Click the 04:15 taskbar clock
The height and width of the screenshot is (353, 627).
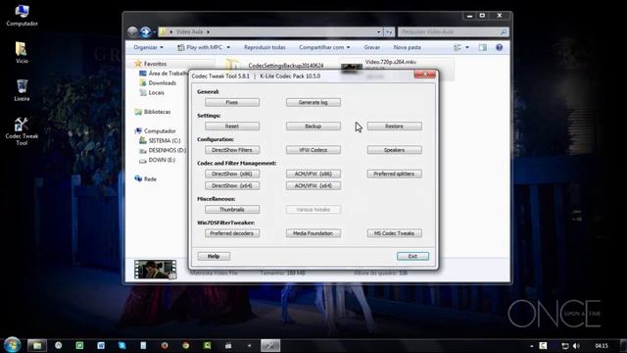(x=602, y=346)
